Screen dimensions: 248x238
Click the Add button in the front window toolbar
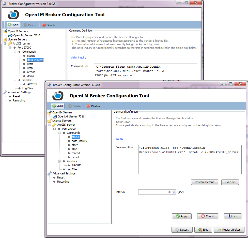57,106
